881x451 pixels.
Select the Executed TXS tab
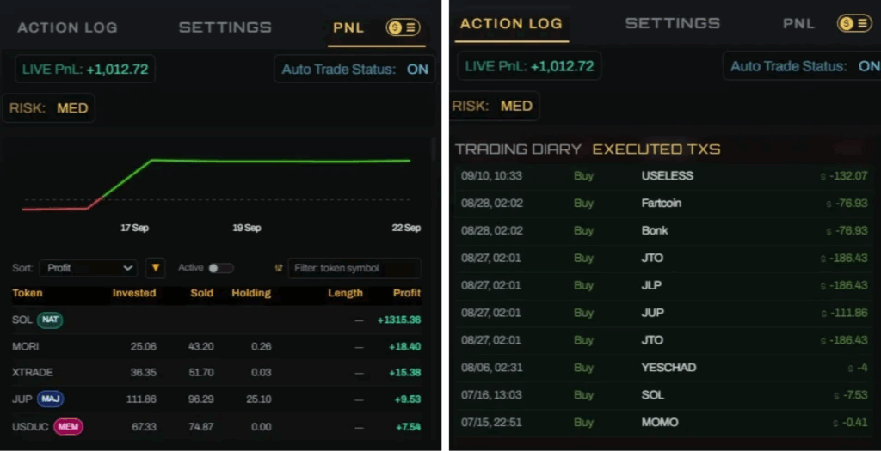656,149
